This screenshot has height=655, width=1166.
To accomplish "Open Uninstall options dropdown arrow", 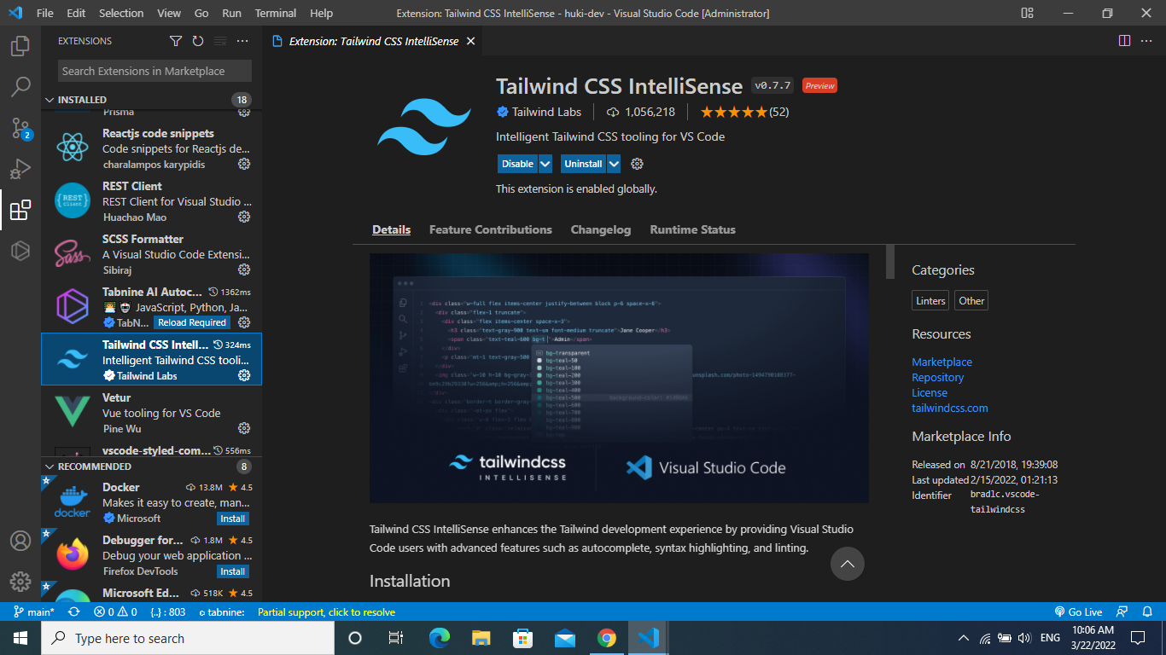I will (613, 164).
